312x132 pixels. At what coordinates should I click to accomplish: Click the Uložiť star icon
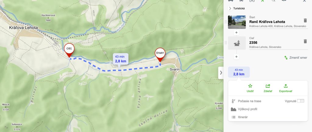(250, 86)
